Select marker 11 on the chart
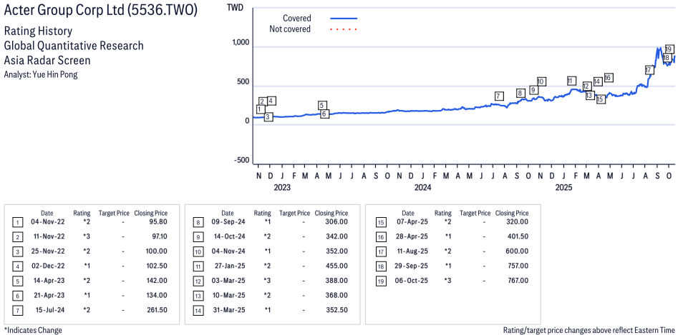 [571, 81]
